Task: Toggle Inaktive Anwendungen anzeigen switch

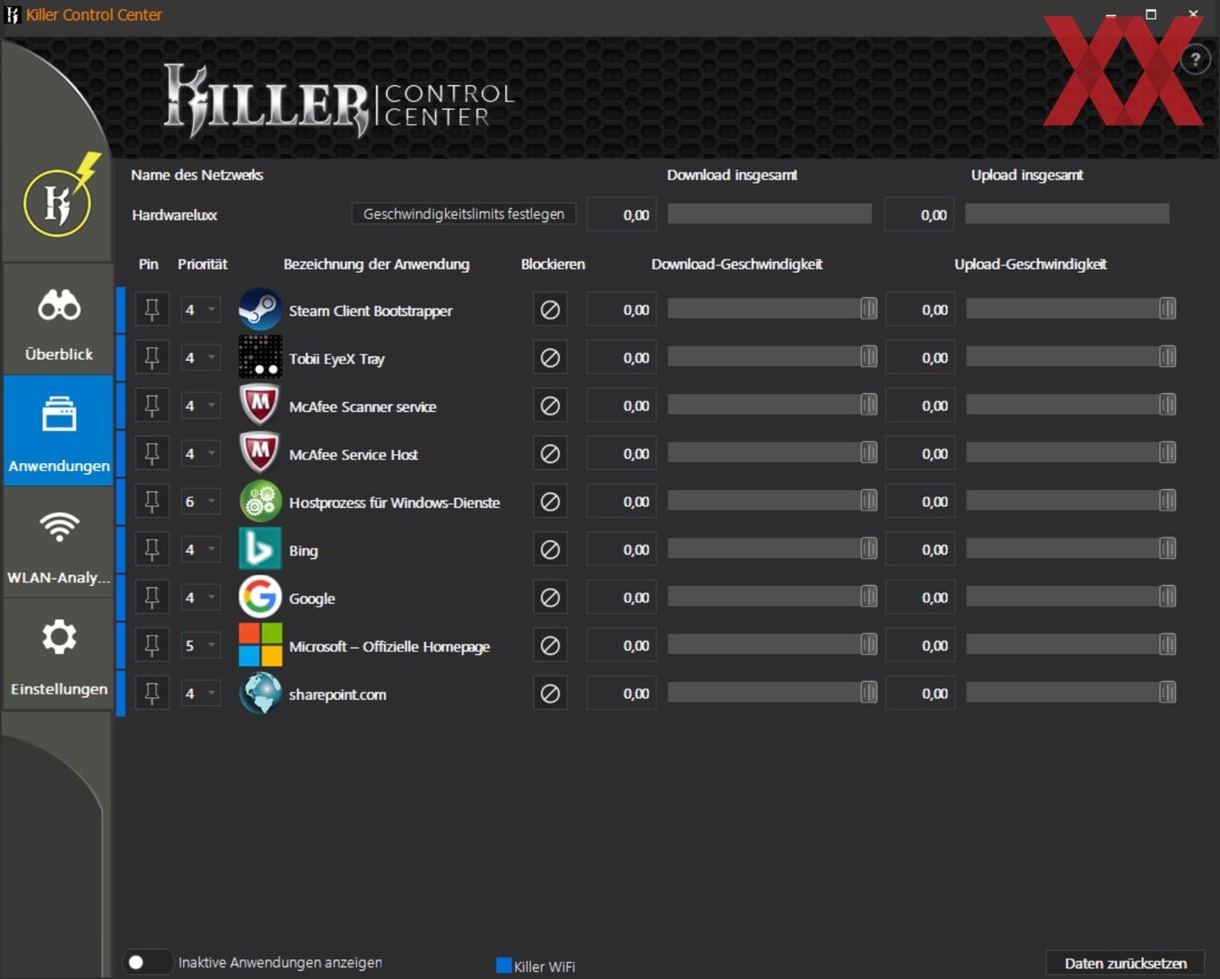Action: tap(148, 962)
